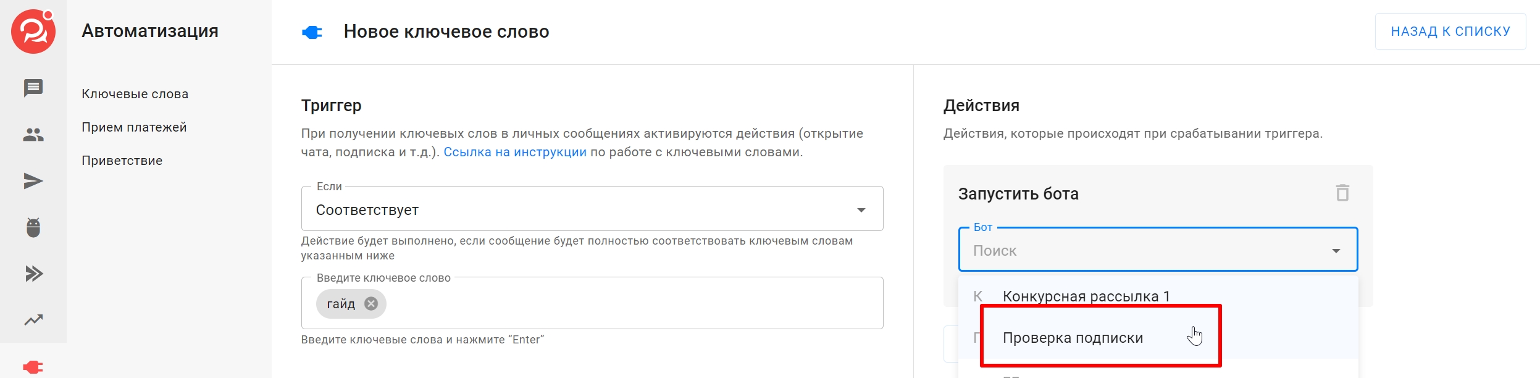Open the analytics trend icon

click(33, 320)
